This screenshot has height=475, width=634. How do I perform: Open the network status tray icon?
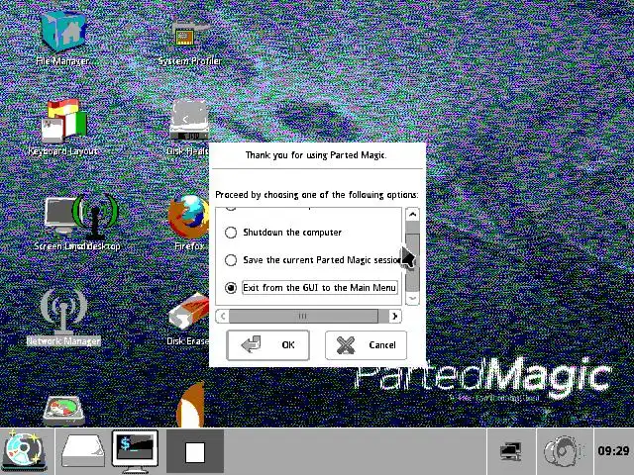point(511,451)
